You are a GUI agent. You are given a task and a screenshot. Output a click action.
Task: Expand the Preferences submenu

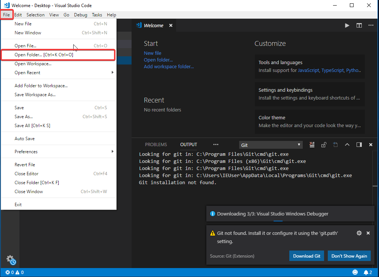(x=59, y=152)
